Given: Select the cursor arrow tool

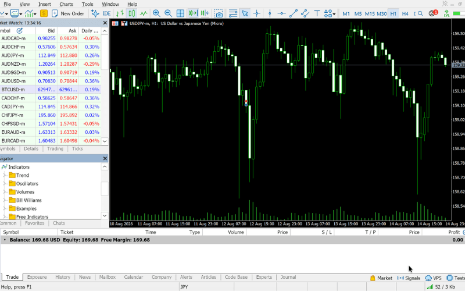Looking at the screenshot, I should [x=245, y=13].
